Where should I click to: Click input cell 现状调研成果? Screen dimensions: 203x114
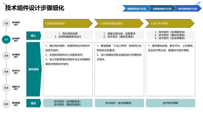pos(68,34)
